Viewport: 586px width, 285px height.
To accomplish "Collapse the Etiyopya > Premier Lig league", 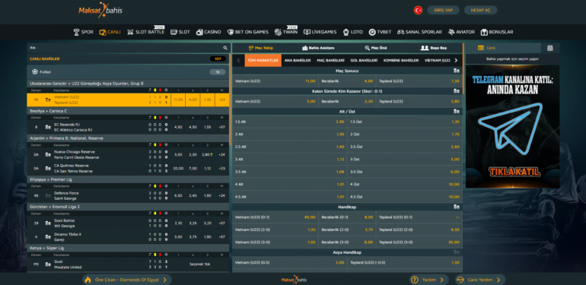I will (128, 179).
